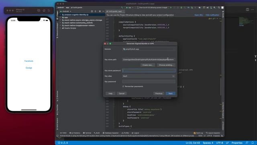This screenshot has height=145, width=257.
Task: Rotate the iPhone simulator device
Action: (x=49, y=10)
